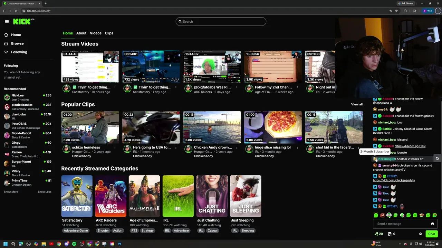Click the search box on Kick
Screen dimensions: 442x248
click(x=221, y=21)
